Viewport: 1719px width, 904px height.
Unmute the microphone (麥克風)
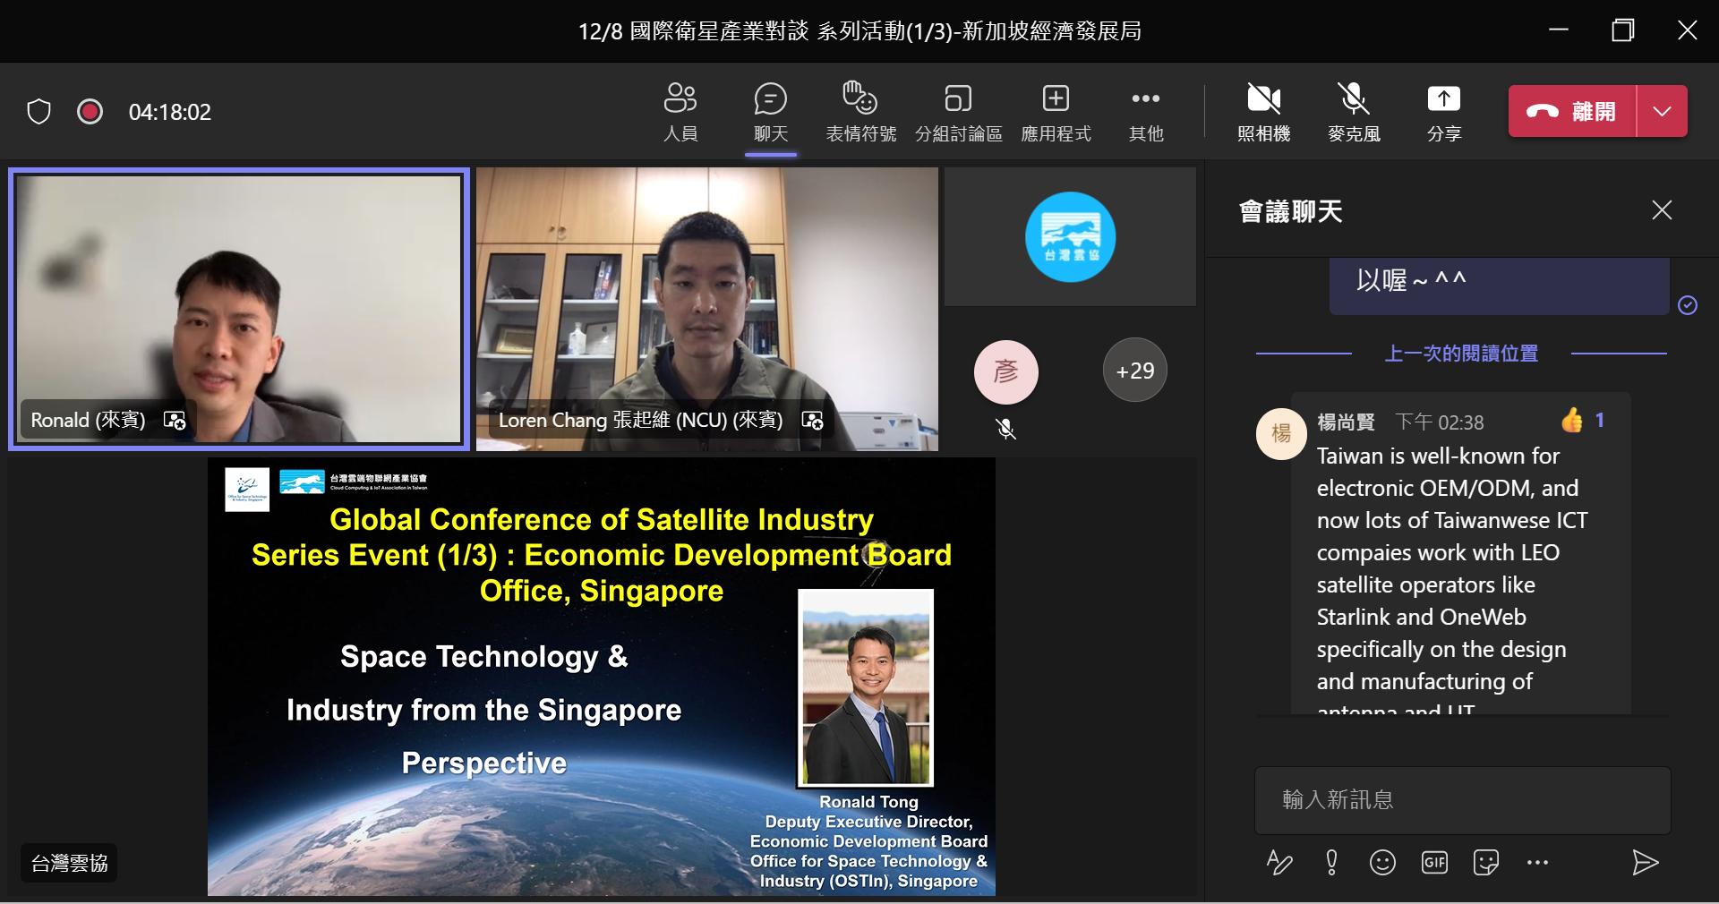(x=1354, y=112)
